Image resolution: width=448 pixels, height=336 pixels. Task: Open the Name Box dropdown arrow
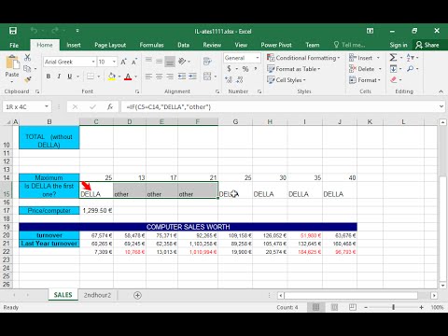[47, 106]
